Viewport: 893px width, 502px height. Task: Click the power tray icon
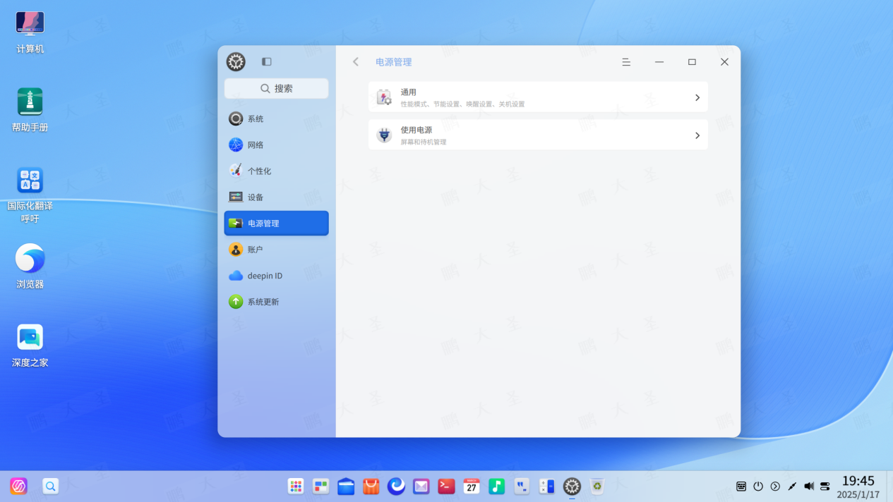pos(758,486)
